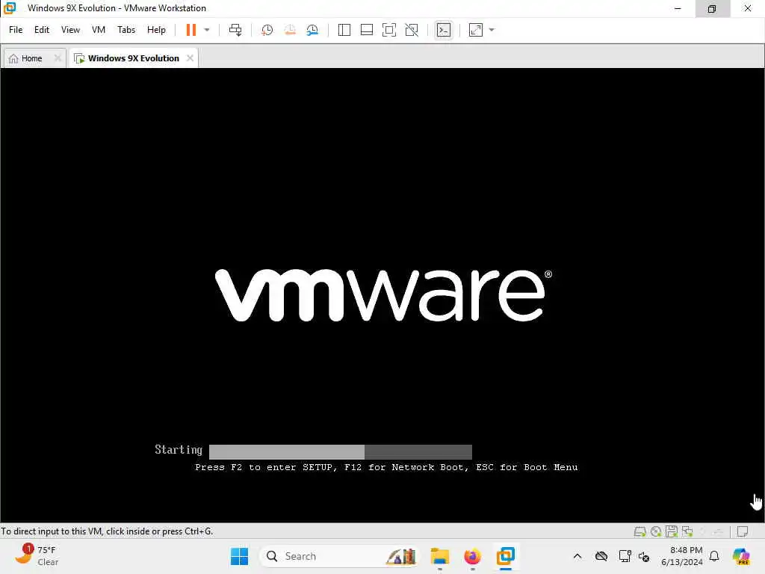The width and height of the screenshot is (765, 574).
Task: Open the File menu
Action: pos(16,30)
